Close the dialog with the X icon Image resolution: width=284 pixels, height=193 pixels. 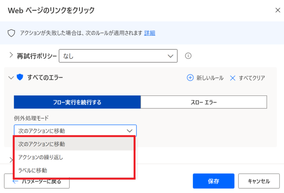pos(278,10)
